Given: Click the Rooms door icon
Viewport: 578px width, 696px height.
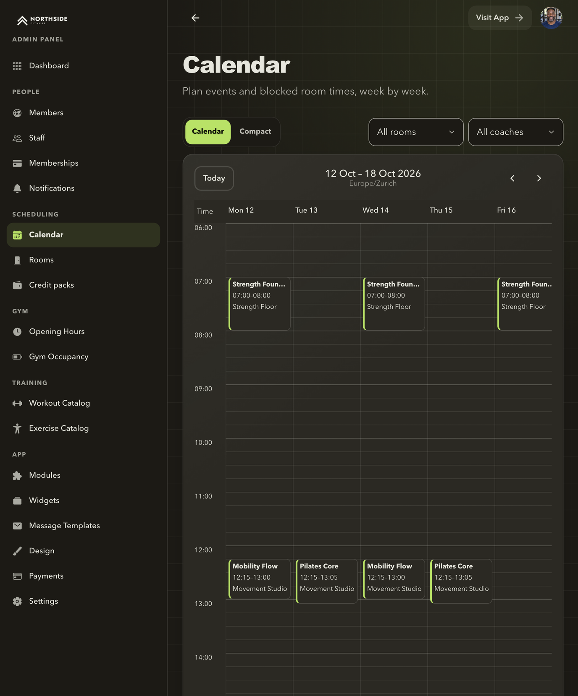Looking at the screenshot, I should tap(17, 260).
